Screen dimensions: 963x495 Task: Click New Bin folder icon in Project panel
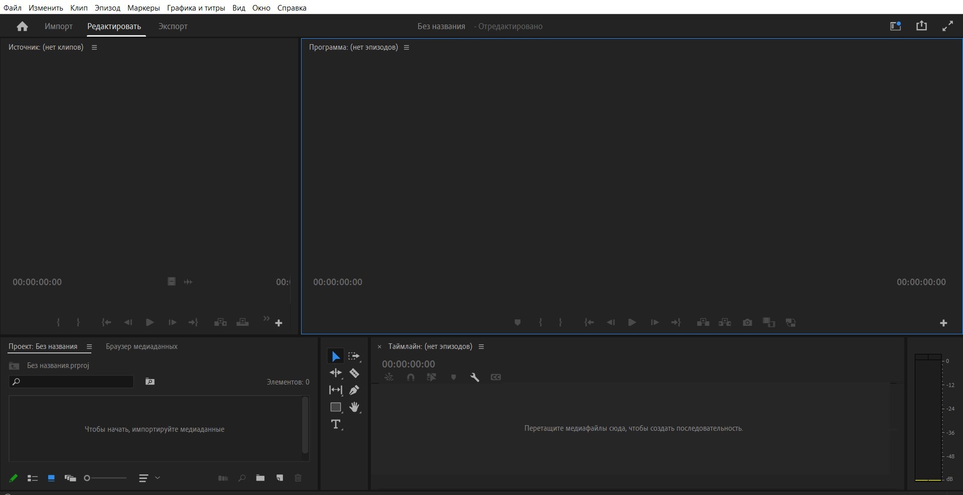[260, 478]
